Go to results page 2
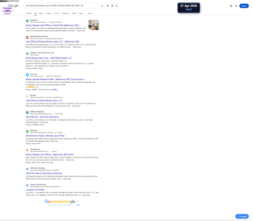253x221 pixels. tap(51, 205)
